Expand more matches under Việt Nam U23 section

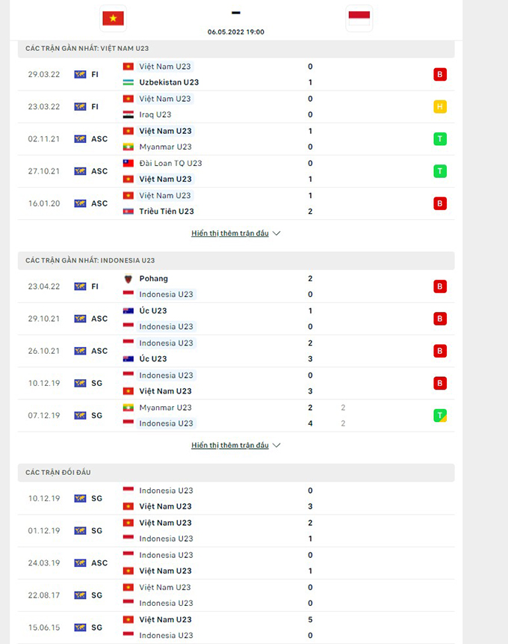pos(235,233)
